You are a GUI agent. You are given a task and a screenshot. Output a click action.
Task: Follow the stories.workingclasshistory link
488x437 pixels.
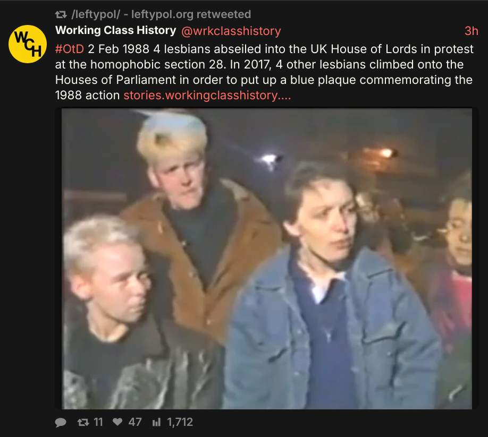point(207,96)
